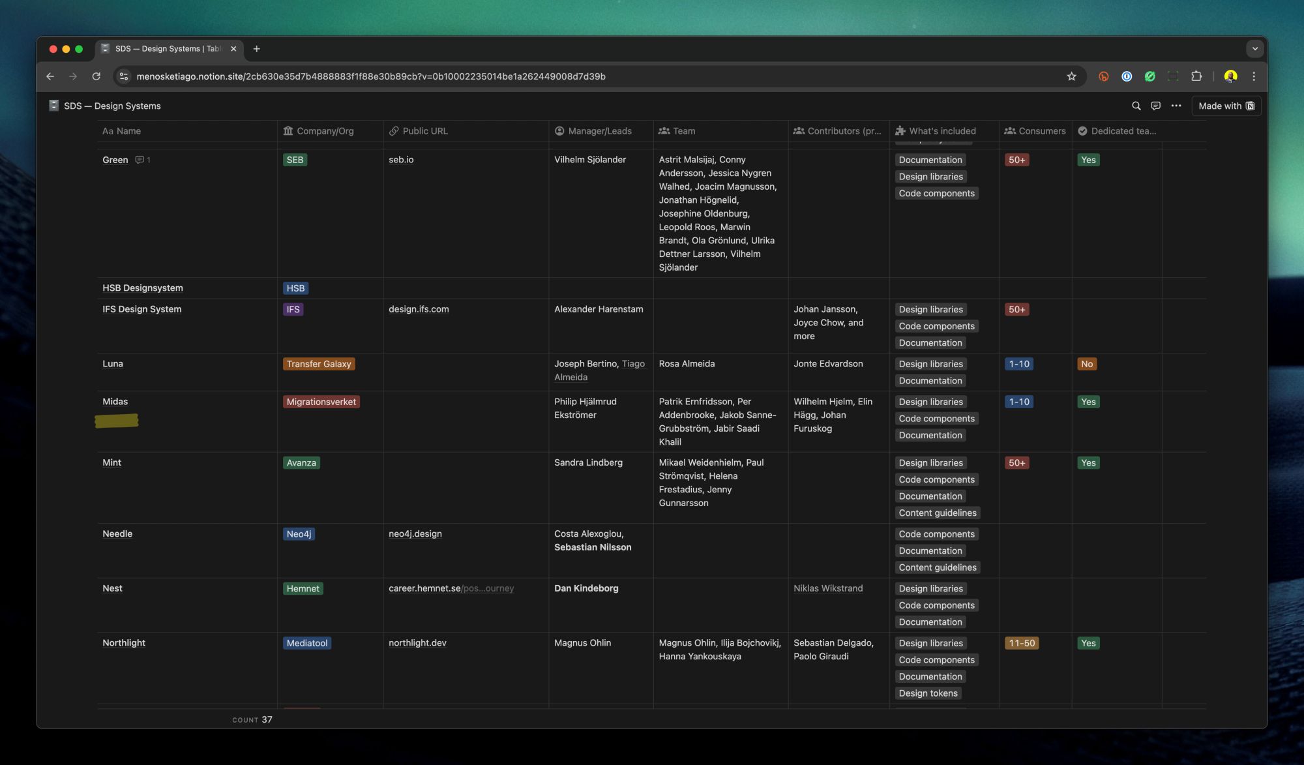1304x765 pixels.
Task: Open the design.ifs.com link
Action: [x=419, y=309]
